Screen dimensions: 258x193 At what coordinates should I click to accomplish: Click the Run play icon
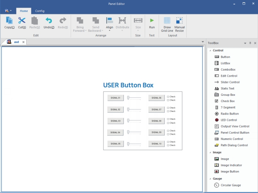click(152, 21)
